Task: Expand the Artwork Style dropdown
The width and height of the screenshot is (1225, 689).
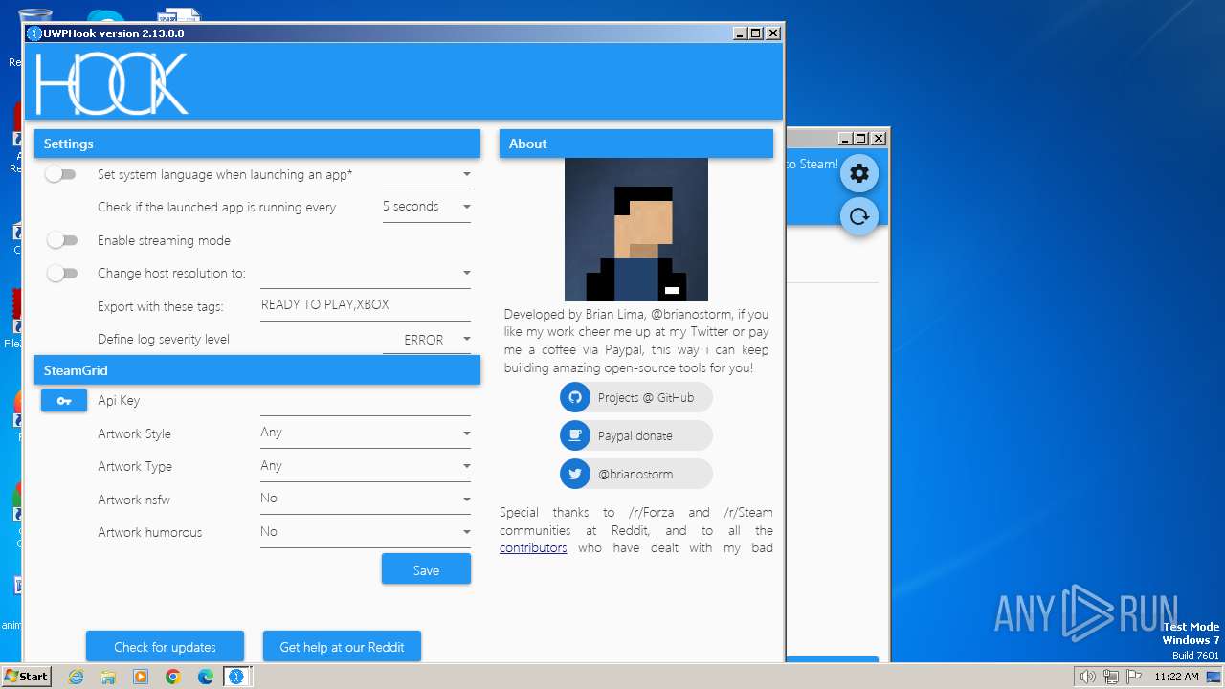Action: (366, 433)
